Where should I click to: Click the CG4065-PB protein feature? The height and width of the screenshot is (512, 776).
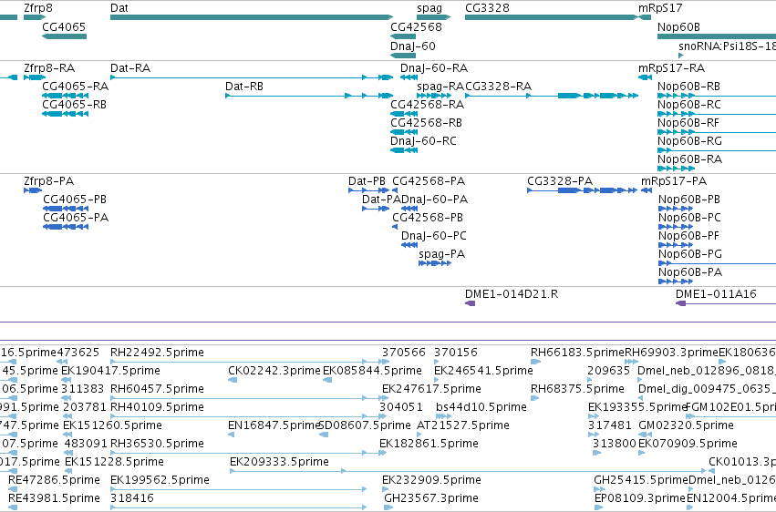pos(66,209)
